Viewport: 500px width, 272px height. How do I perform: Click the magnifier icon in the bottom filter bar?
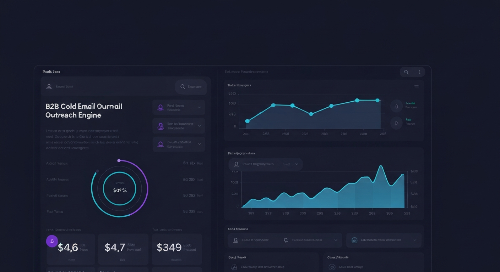click(x=286, y=240)
